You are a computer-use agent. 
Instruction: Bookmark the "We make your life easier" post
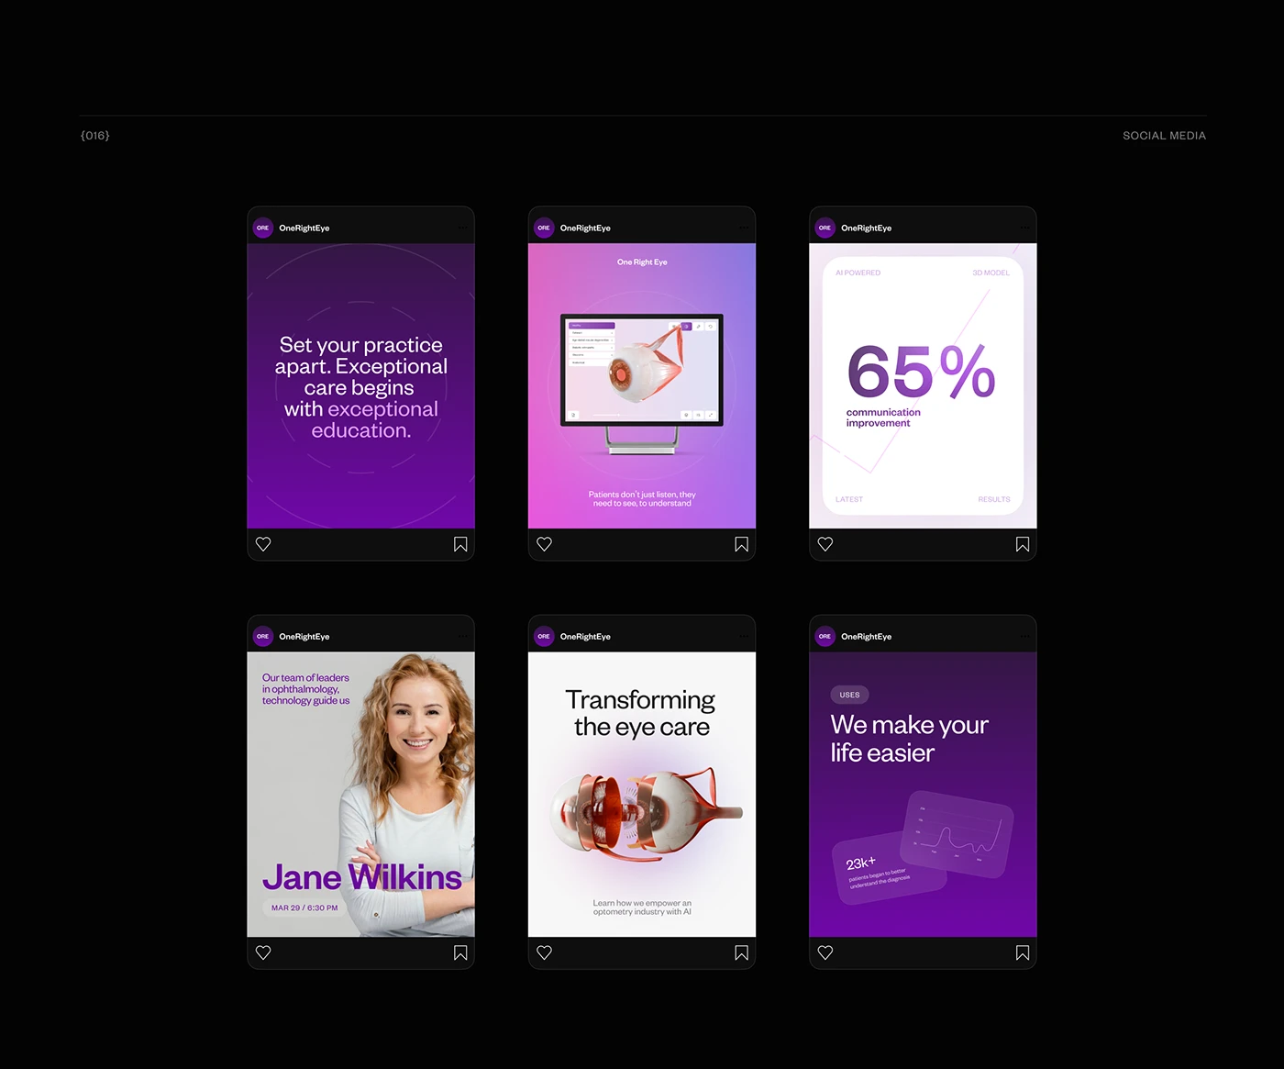click(1023, 952)
